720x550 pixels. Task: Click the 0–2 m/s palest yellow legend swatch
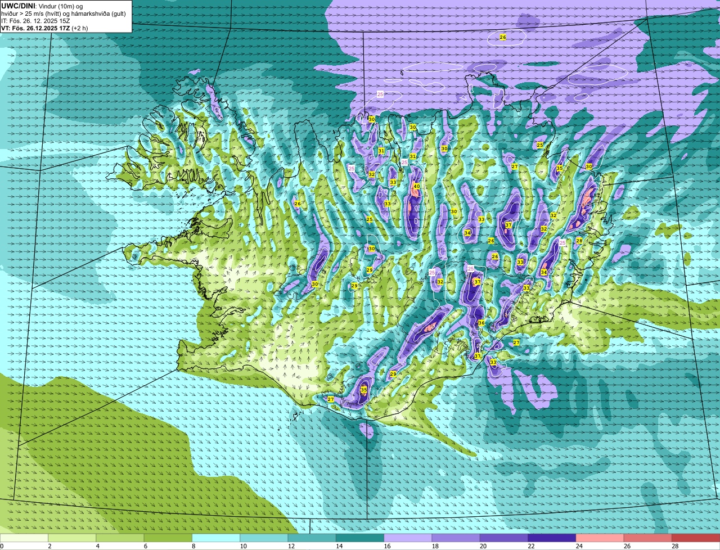[24, 538]
